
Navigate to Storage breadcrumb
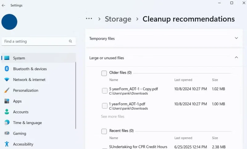[x=118, y=19]
